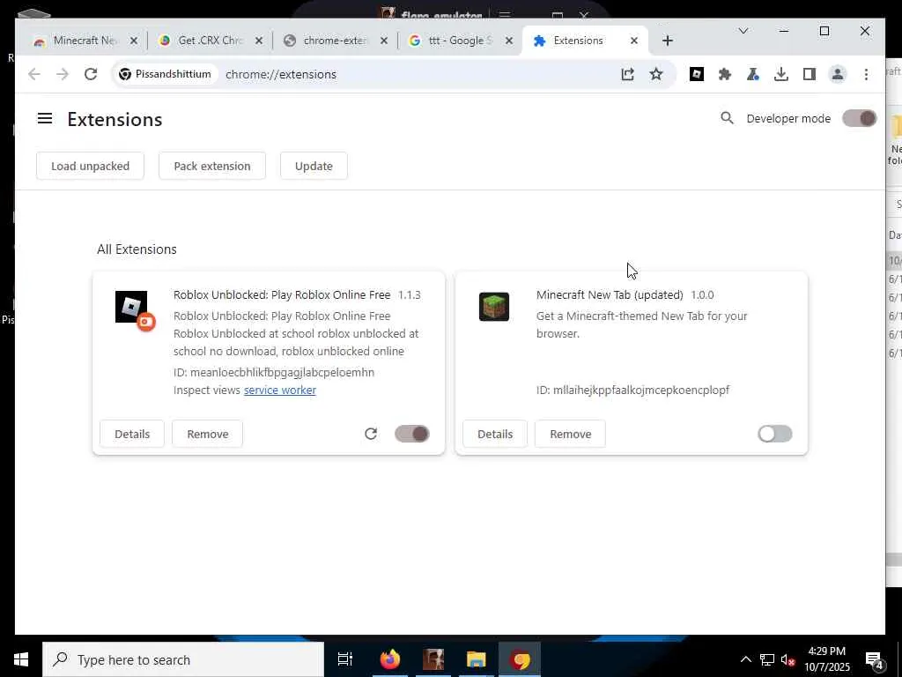Switch to the ttt - Google Search tab
902x677 pixels.
(459, 41)
